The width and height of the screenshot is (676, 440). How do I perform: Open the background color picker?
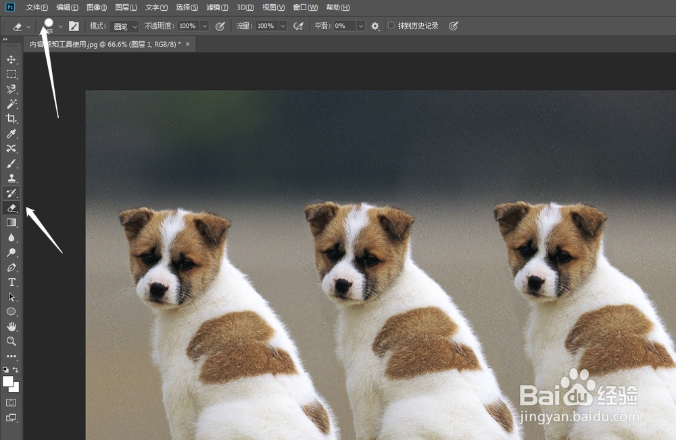[x=16, y=389]
